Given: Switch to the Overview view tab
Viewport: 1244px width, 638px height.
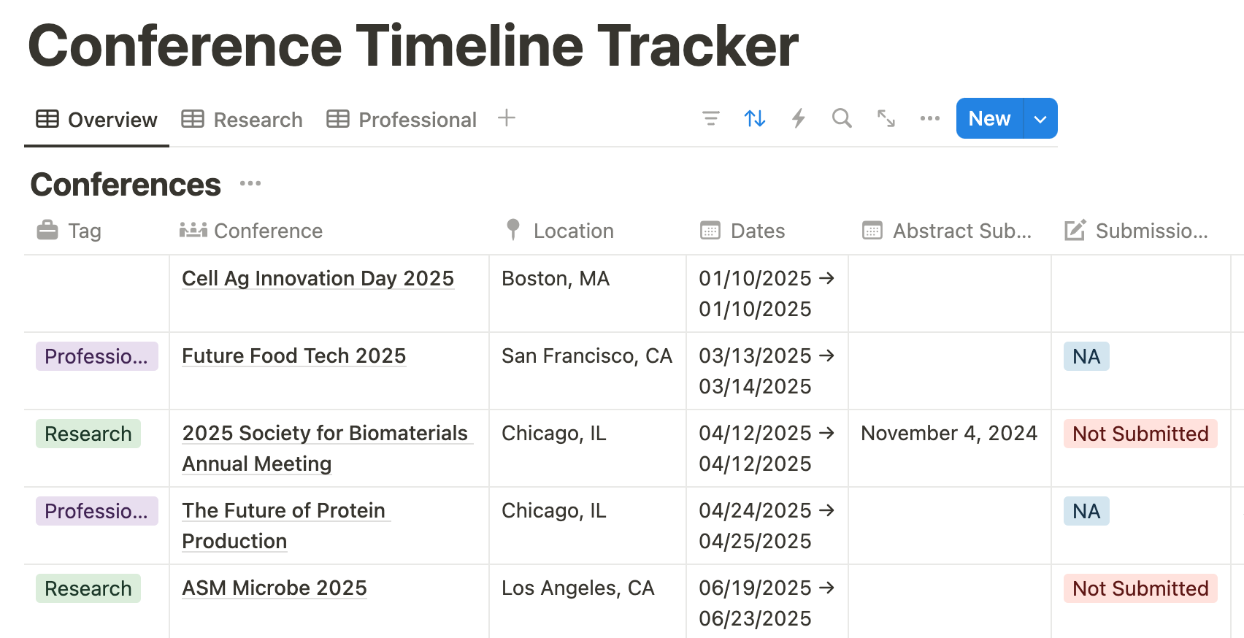Looking at the screenshot, I should pos(97,120).
